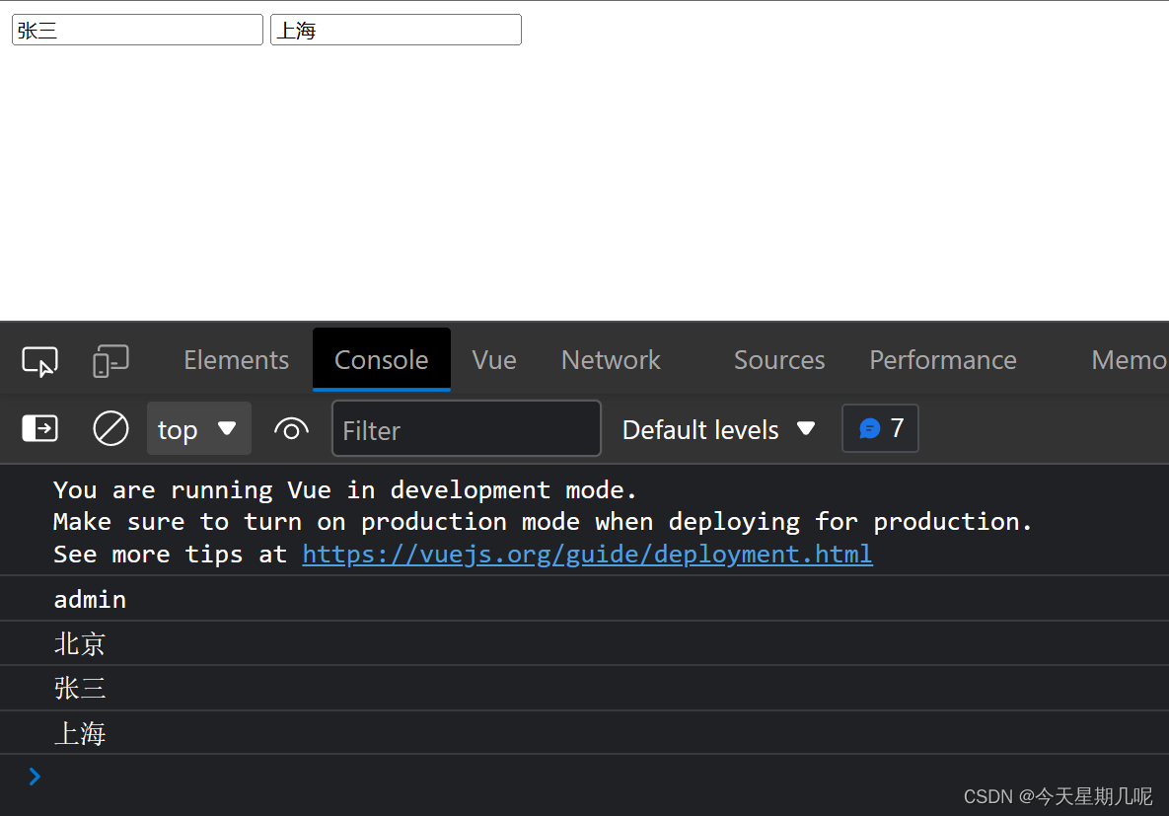Open the issues counter showing 7
Image resolution: width=1169 pixels, height=816 pixels.
tap(880, 428)
